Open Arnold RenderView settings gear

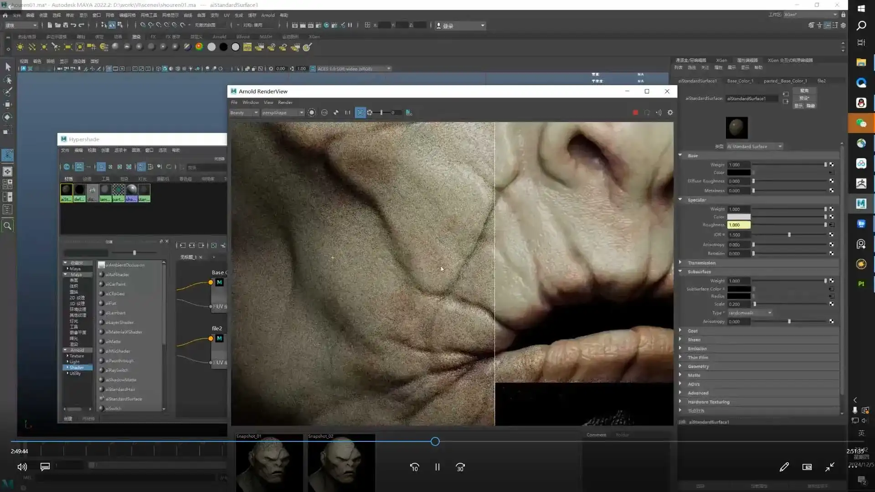[x=670, y=113]
